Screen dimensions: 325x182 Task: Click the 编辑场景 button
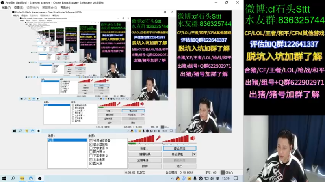[x=145, y=154]
